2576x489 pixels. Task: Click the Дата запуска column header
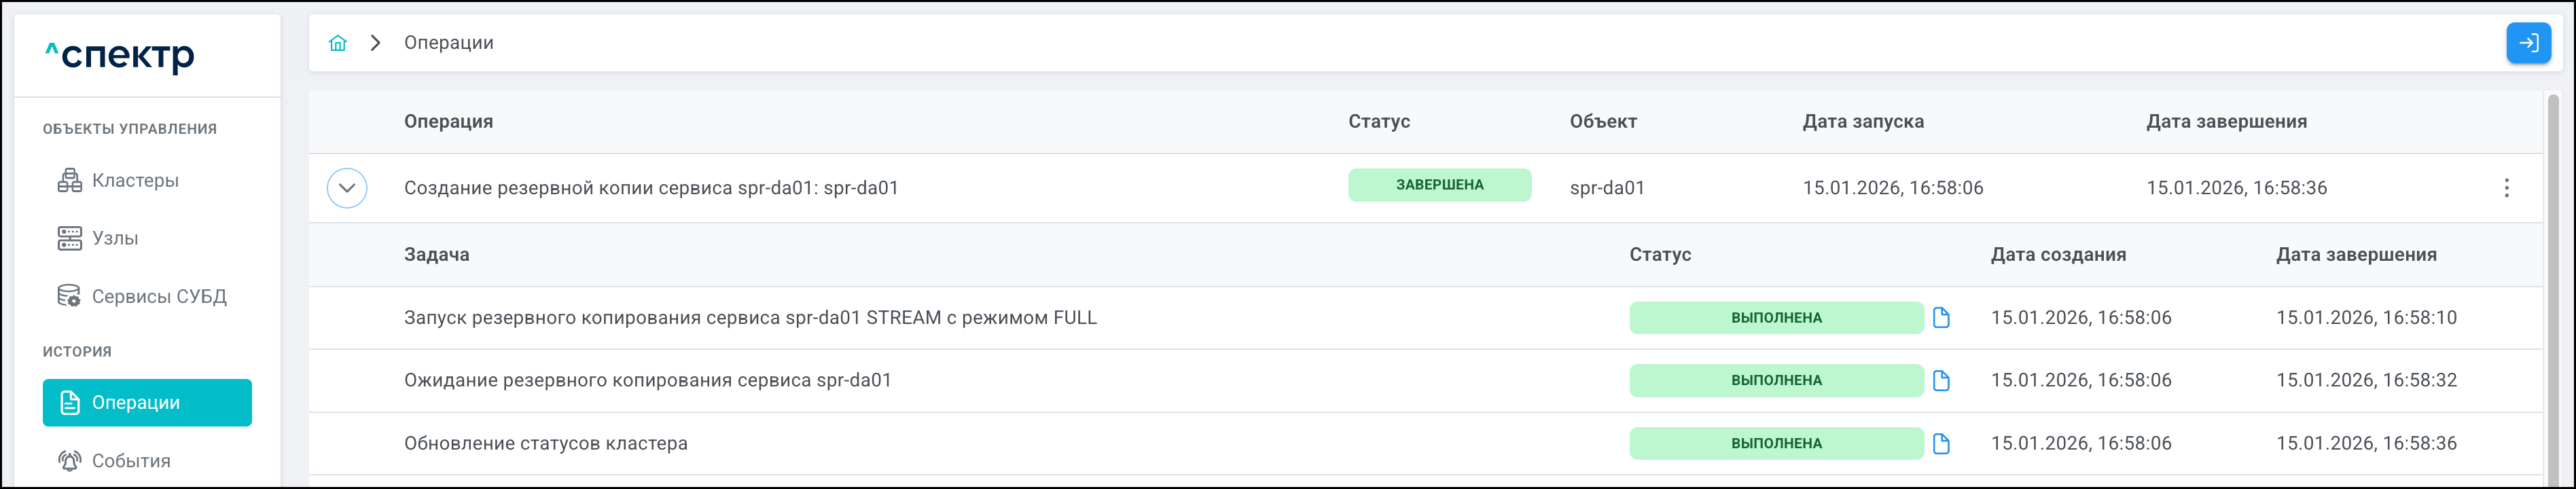point(1862,122)
